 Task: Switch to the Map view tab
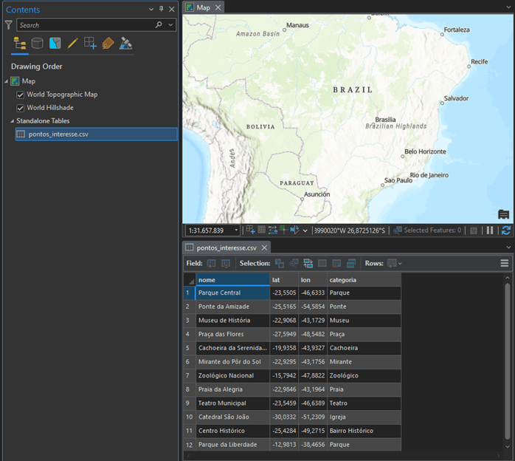point(202,7)
